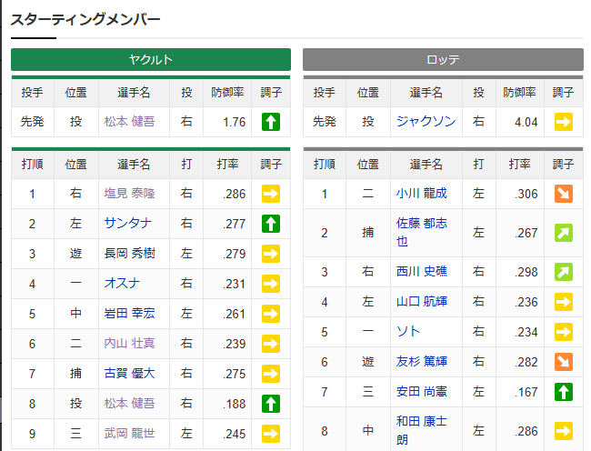Click the condition icon for 和田 康士朗
The width and height of the screenshot is (591, 451).
pos(564,431)
